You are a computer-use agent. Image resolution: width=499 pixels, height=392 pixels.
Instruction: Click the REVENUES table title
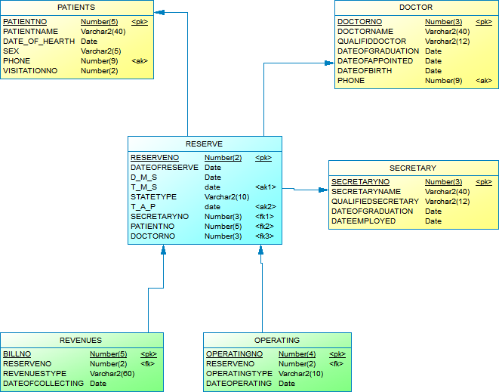(81, 340)
